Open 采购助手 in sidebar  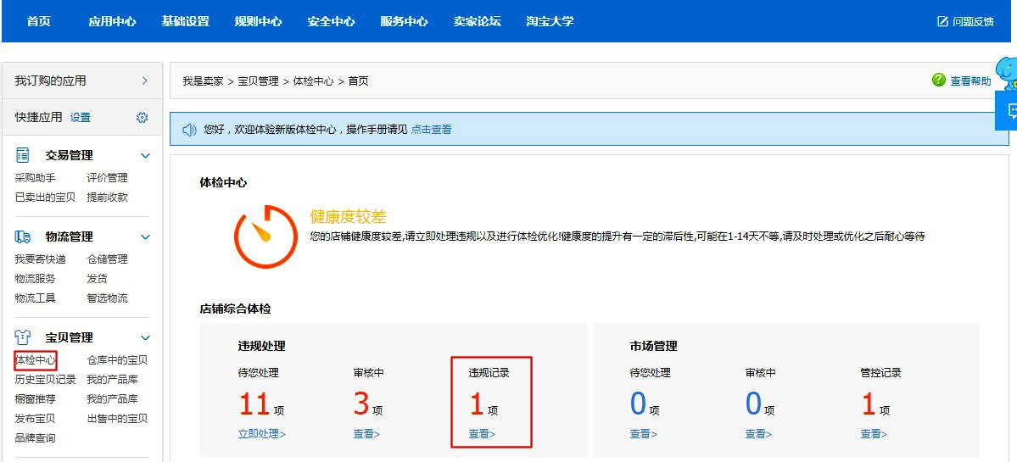coord(35,177)
